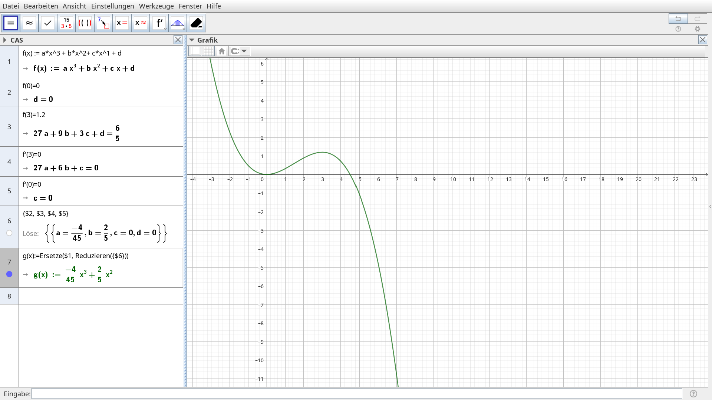Click the empty CAS row 8 input
Screen dimensions: 712x400
pyautogui.click(x=101, y=296)
